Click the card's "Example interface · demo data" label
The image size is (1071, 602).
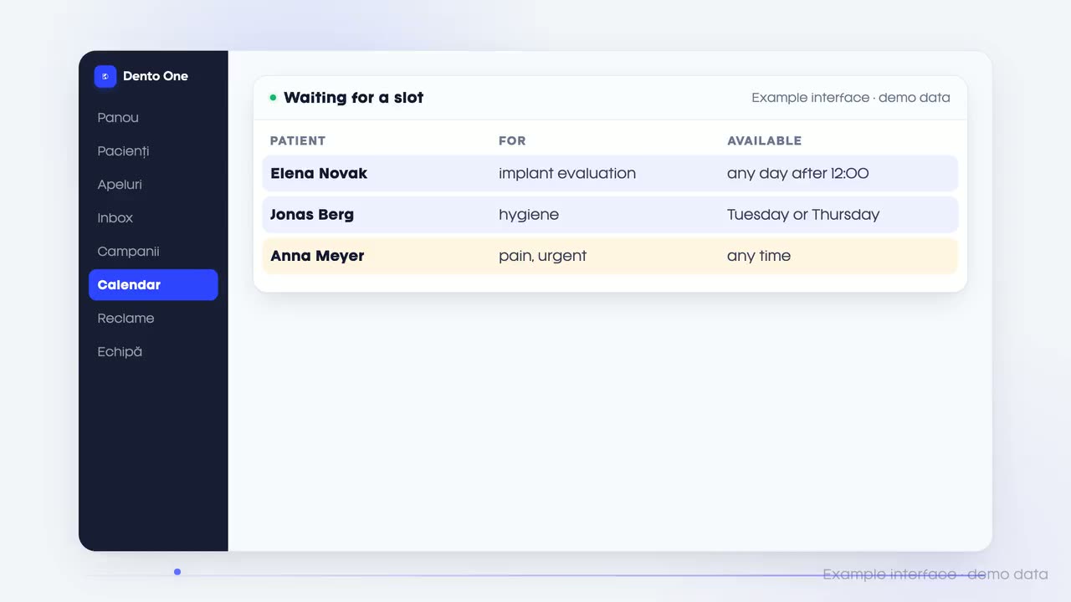click(x=851, y=98)
